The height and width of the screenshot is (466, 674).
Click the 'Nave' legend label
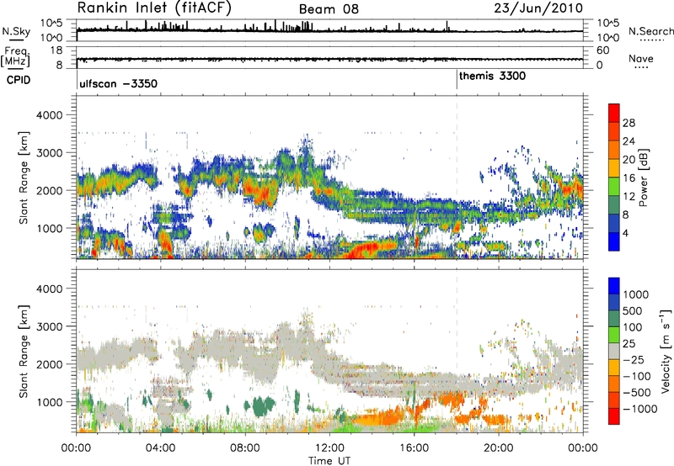coord(641,58)
